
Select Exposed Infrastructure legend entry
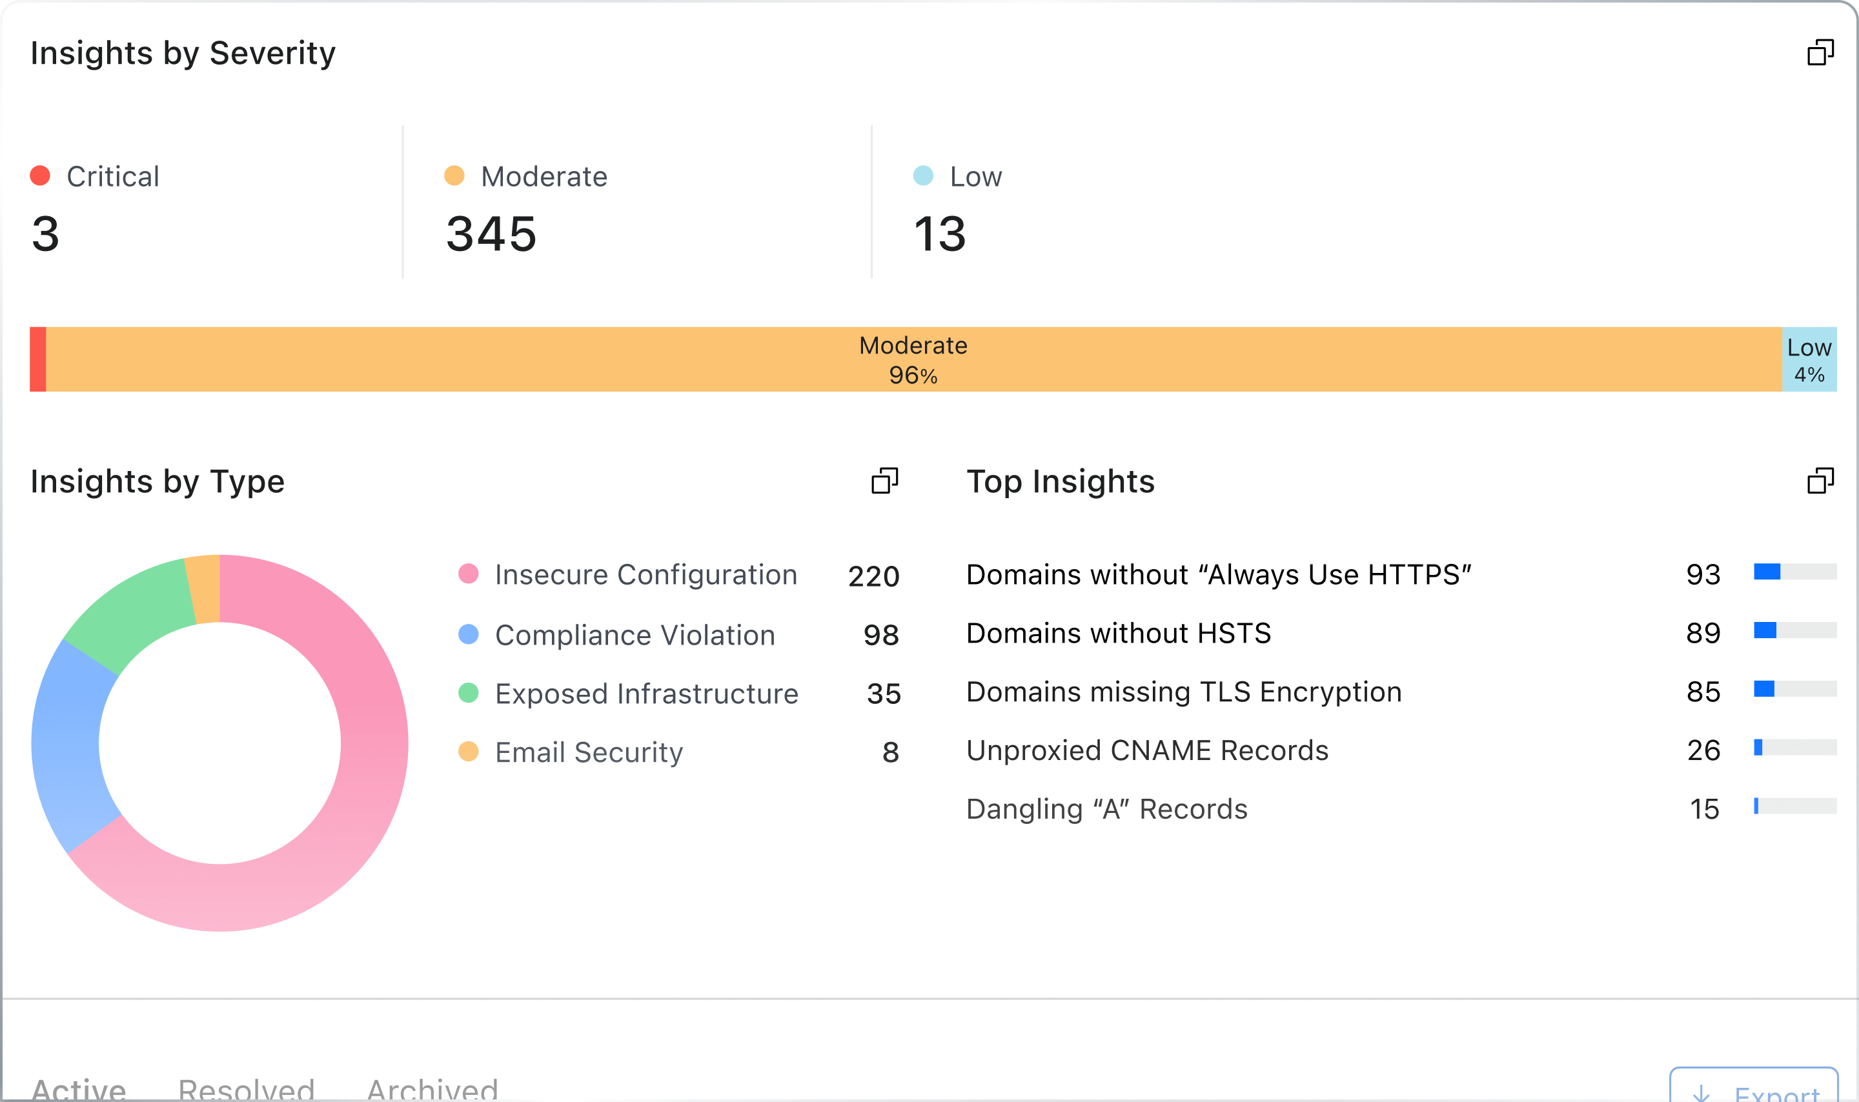click(646, 694)
